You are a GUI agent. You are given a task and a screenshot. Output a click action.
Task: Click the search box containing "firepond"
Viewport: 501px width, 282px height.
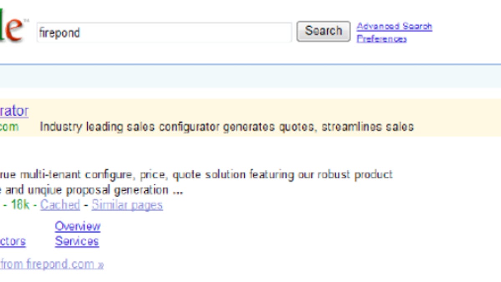(164, 33)
